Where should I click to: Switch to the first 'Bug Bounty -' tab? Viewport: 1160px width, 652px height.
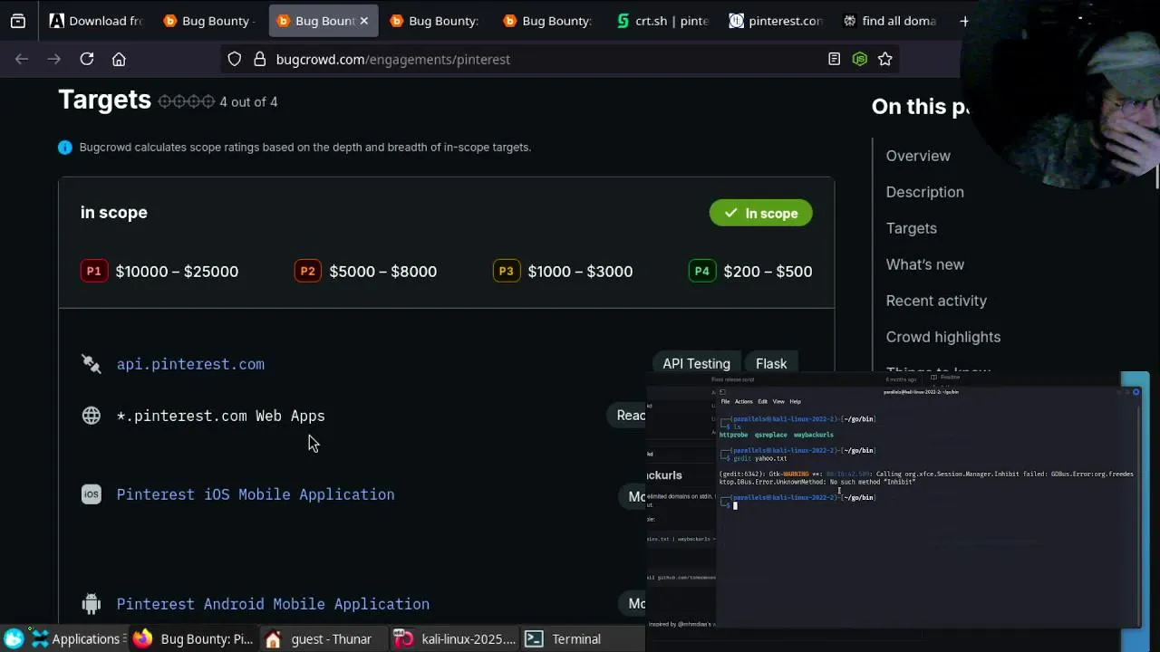coord(208,21)
